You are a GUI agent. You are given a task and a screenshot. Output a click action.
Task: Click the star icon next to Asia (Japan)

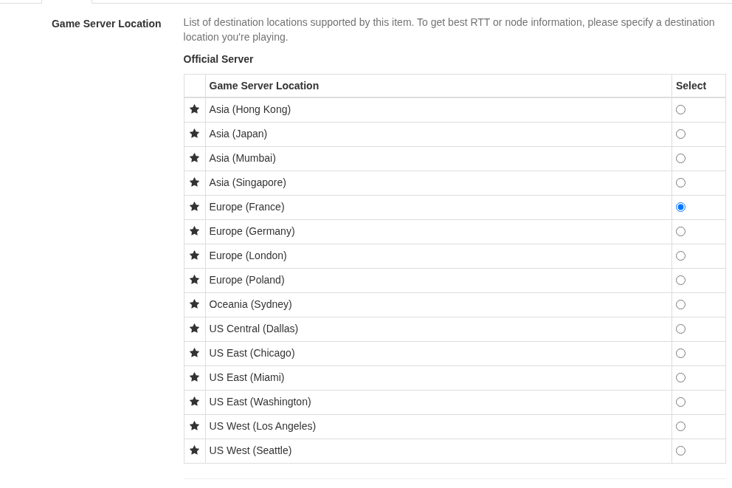[194, 134]
